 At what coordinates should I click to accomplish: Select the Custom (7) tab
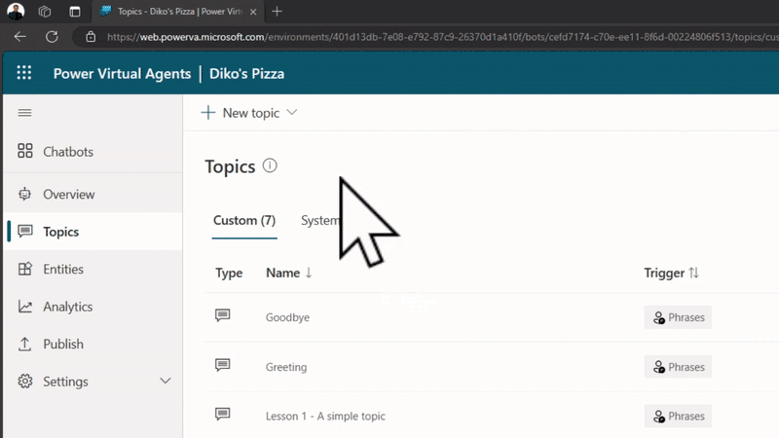coord(244,221)
